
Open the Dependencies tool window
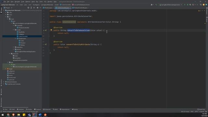point(65,110)
